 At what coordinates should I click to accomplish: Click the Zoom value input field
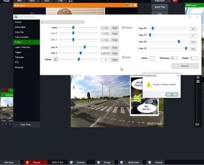pos(105,28)
